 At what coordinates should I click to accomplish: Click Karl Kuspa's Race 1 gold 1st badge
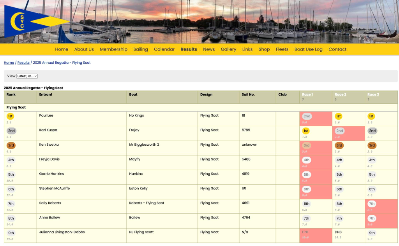click(306, 131)
